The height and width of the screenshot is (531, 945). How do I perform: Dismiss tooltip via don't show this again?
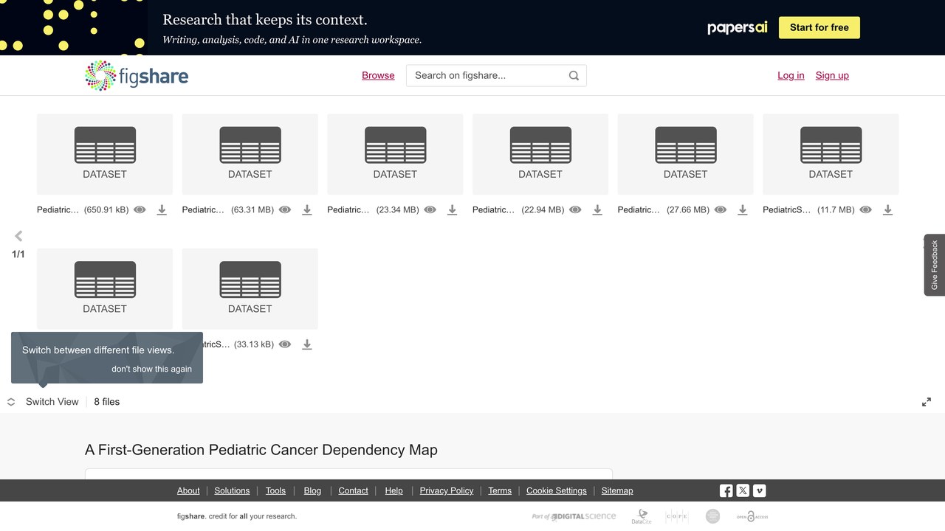pyautogui.click(x=151, y=369)
